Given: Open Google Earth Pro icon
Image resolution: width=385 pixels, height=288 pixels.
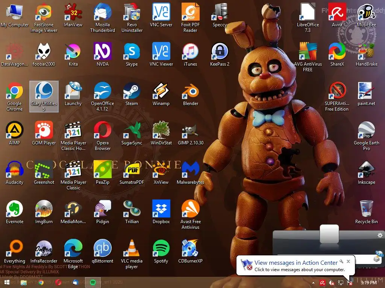Looking at the screenshot, I should tap(366, 136).
